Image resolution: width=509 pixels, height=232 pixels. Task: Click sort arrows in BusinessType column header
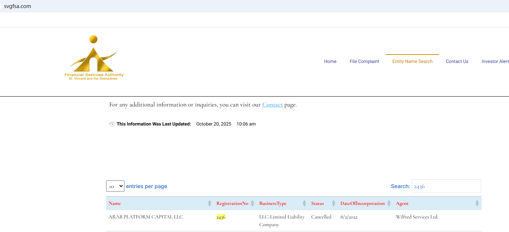304,203
